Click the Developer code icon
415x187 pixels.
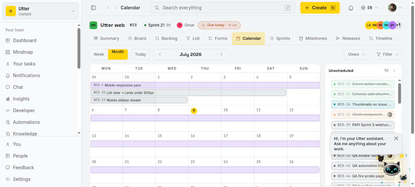[x=8, y=110]
